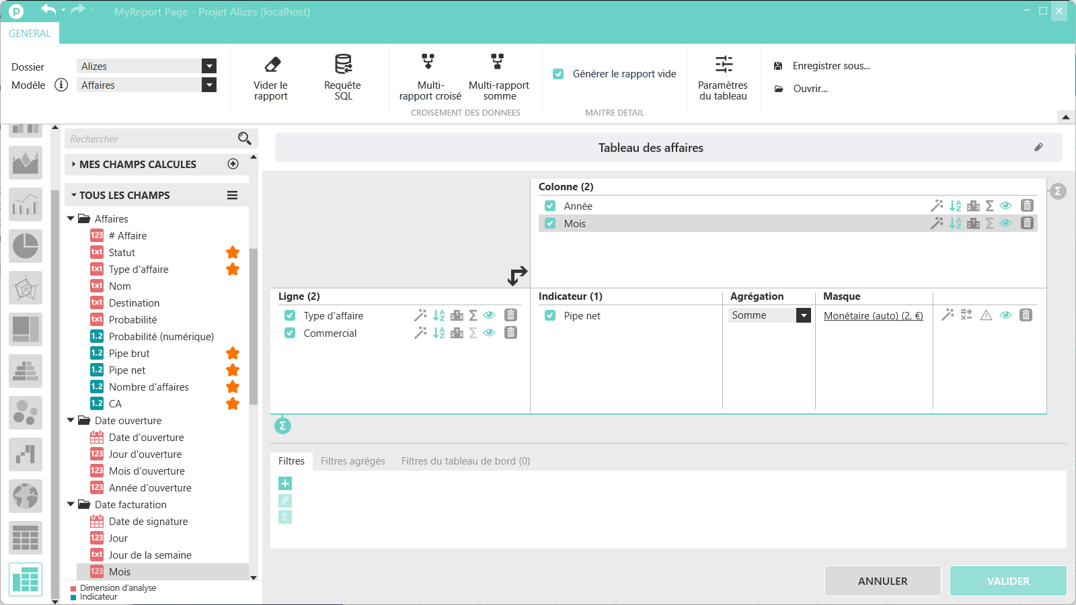
Task: Click the swap rows and columns arrow
Action: pyautogui.click(x=517, y=276)
